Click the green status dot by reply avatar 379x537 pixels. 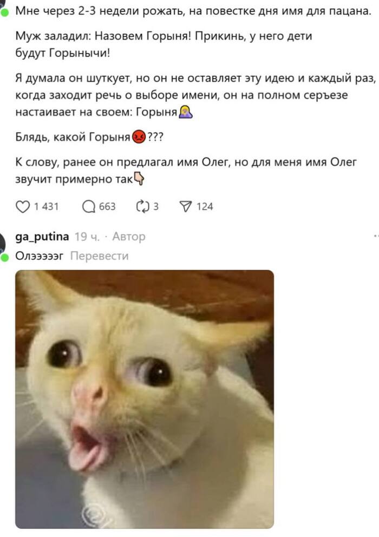pos(4,258)
